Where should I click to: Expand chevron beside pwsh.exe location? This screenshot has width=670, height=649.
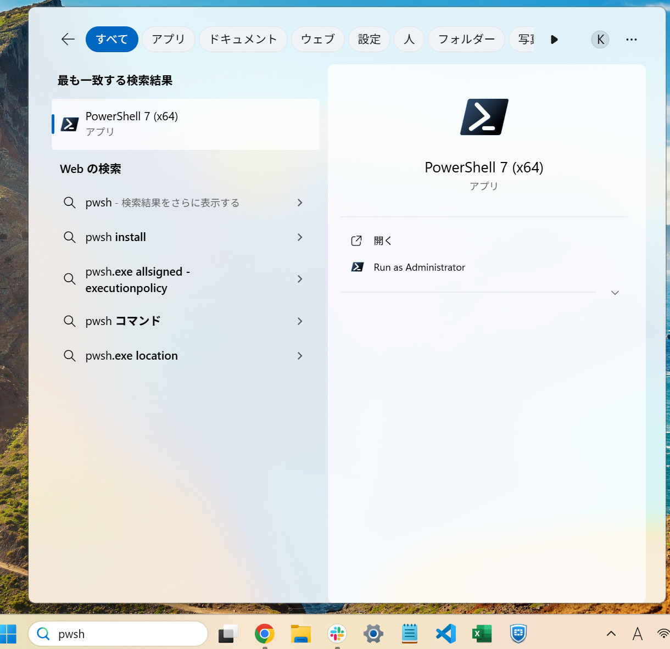[x=300, y=356]
